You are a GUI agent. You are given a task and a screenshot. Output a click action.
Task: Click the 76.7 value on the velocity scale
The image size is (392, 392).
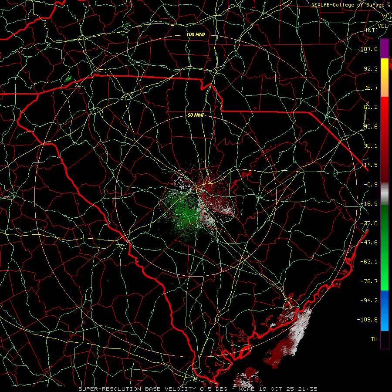coord(371,88)
